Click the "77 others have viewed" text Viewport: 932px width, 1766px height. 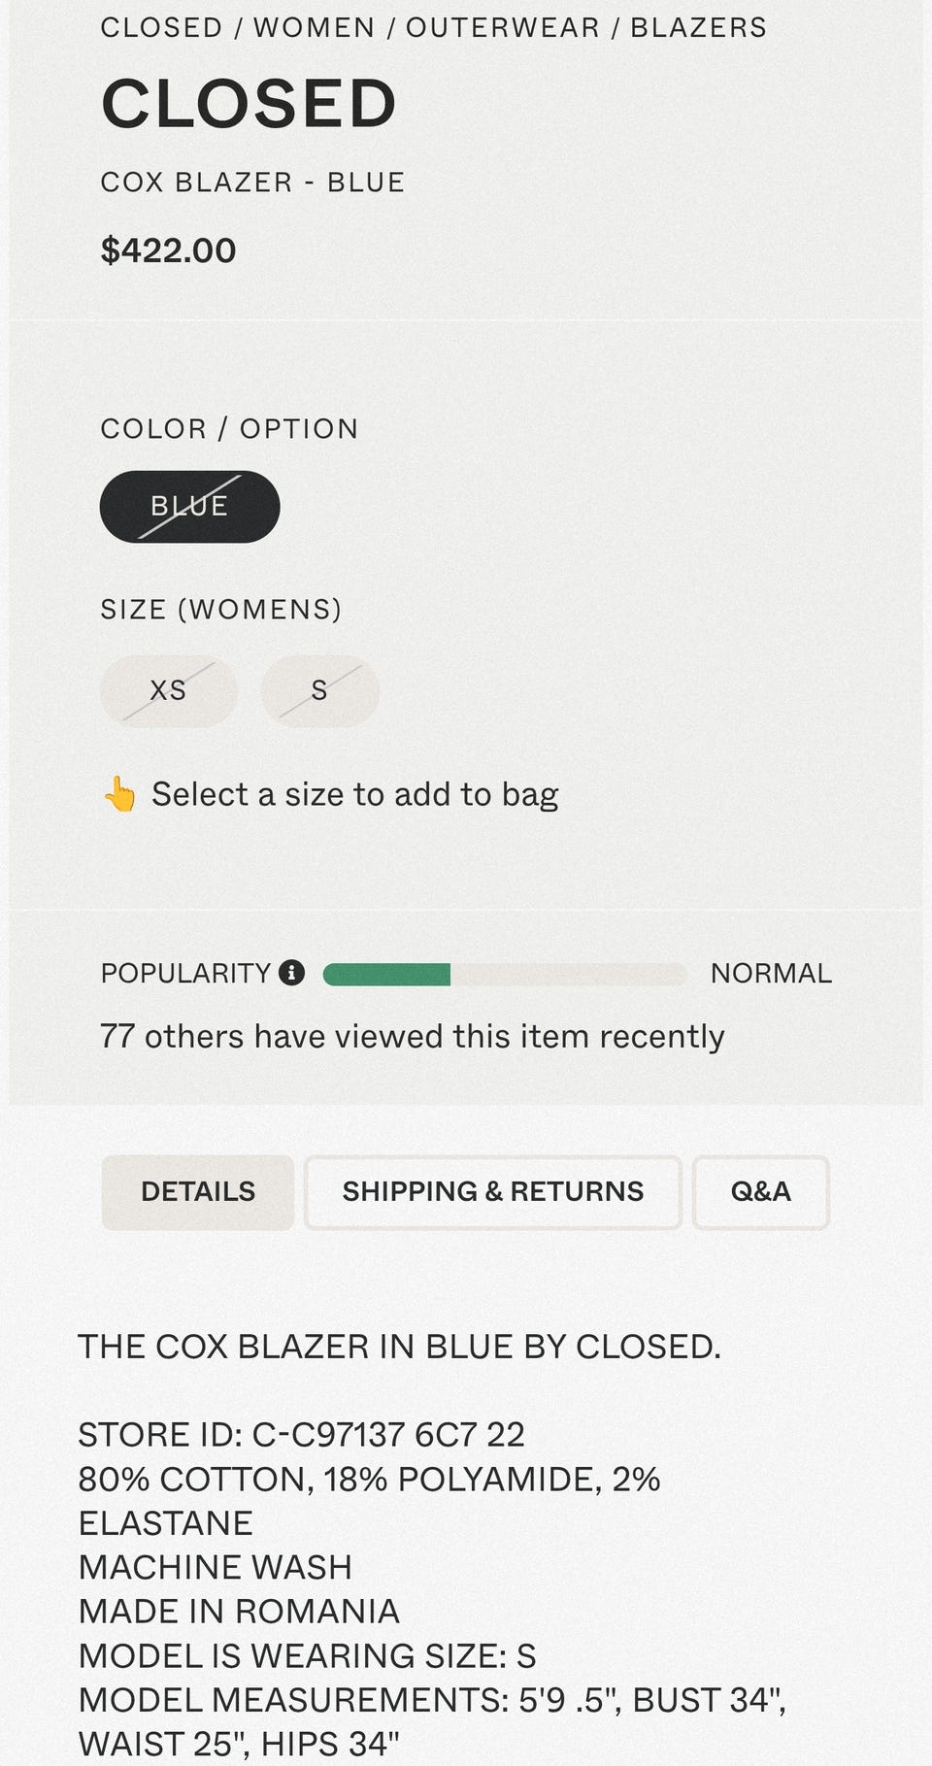coord(412,1036)
